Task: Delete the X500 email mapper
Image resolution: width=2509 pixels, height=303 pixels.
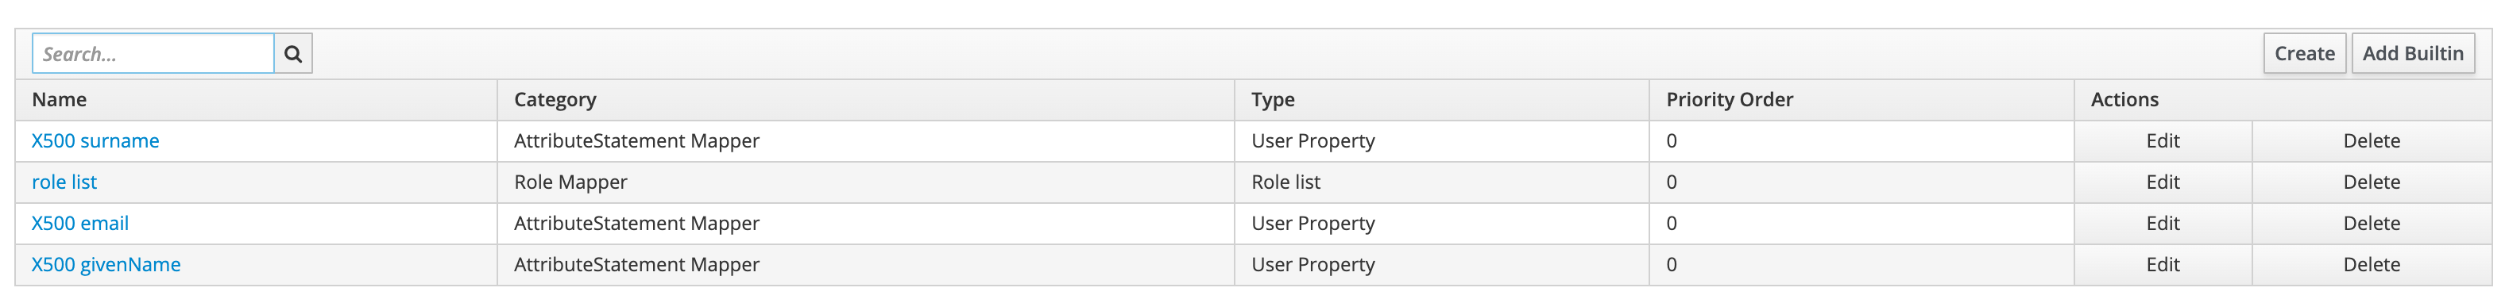Action: click(x=2371, y=224)
